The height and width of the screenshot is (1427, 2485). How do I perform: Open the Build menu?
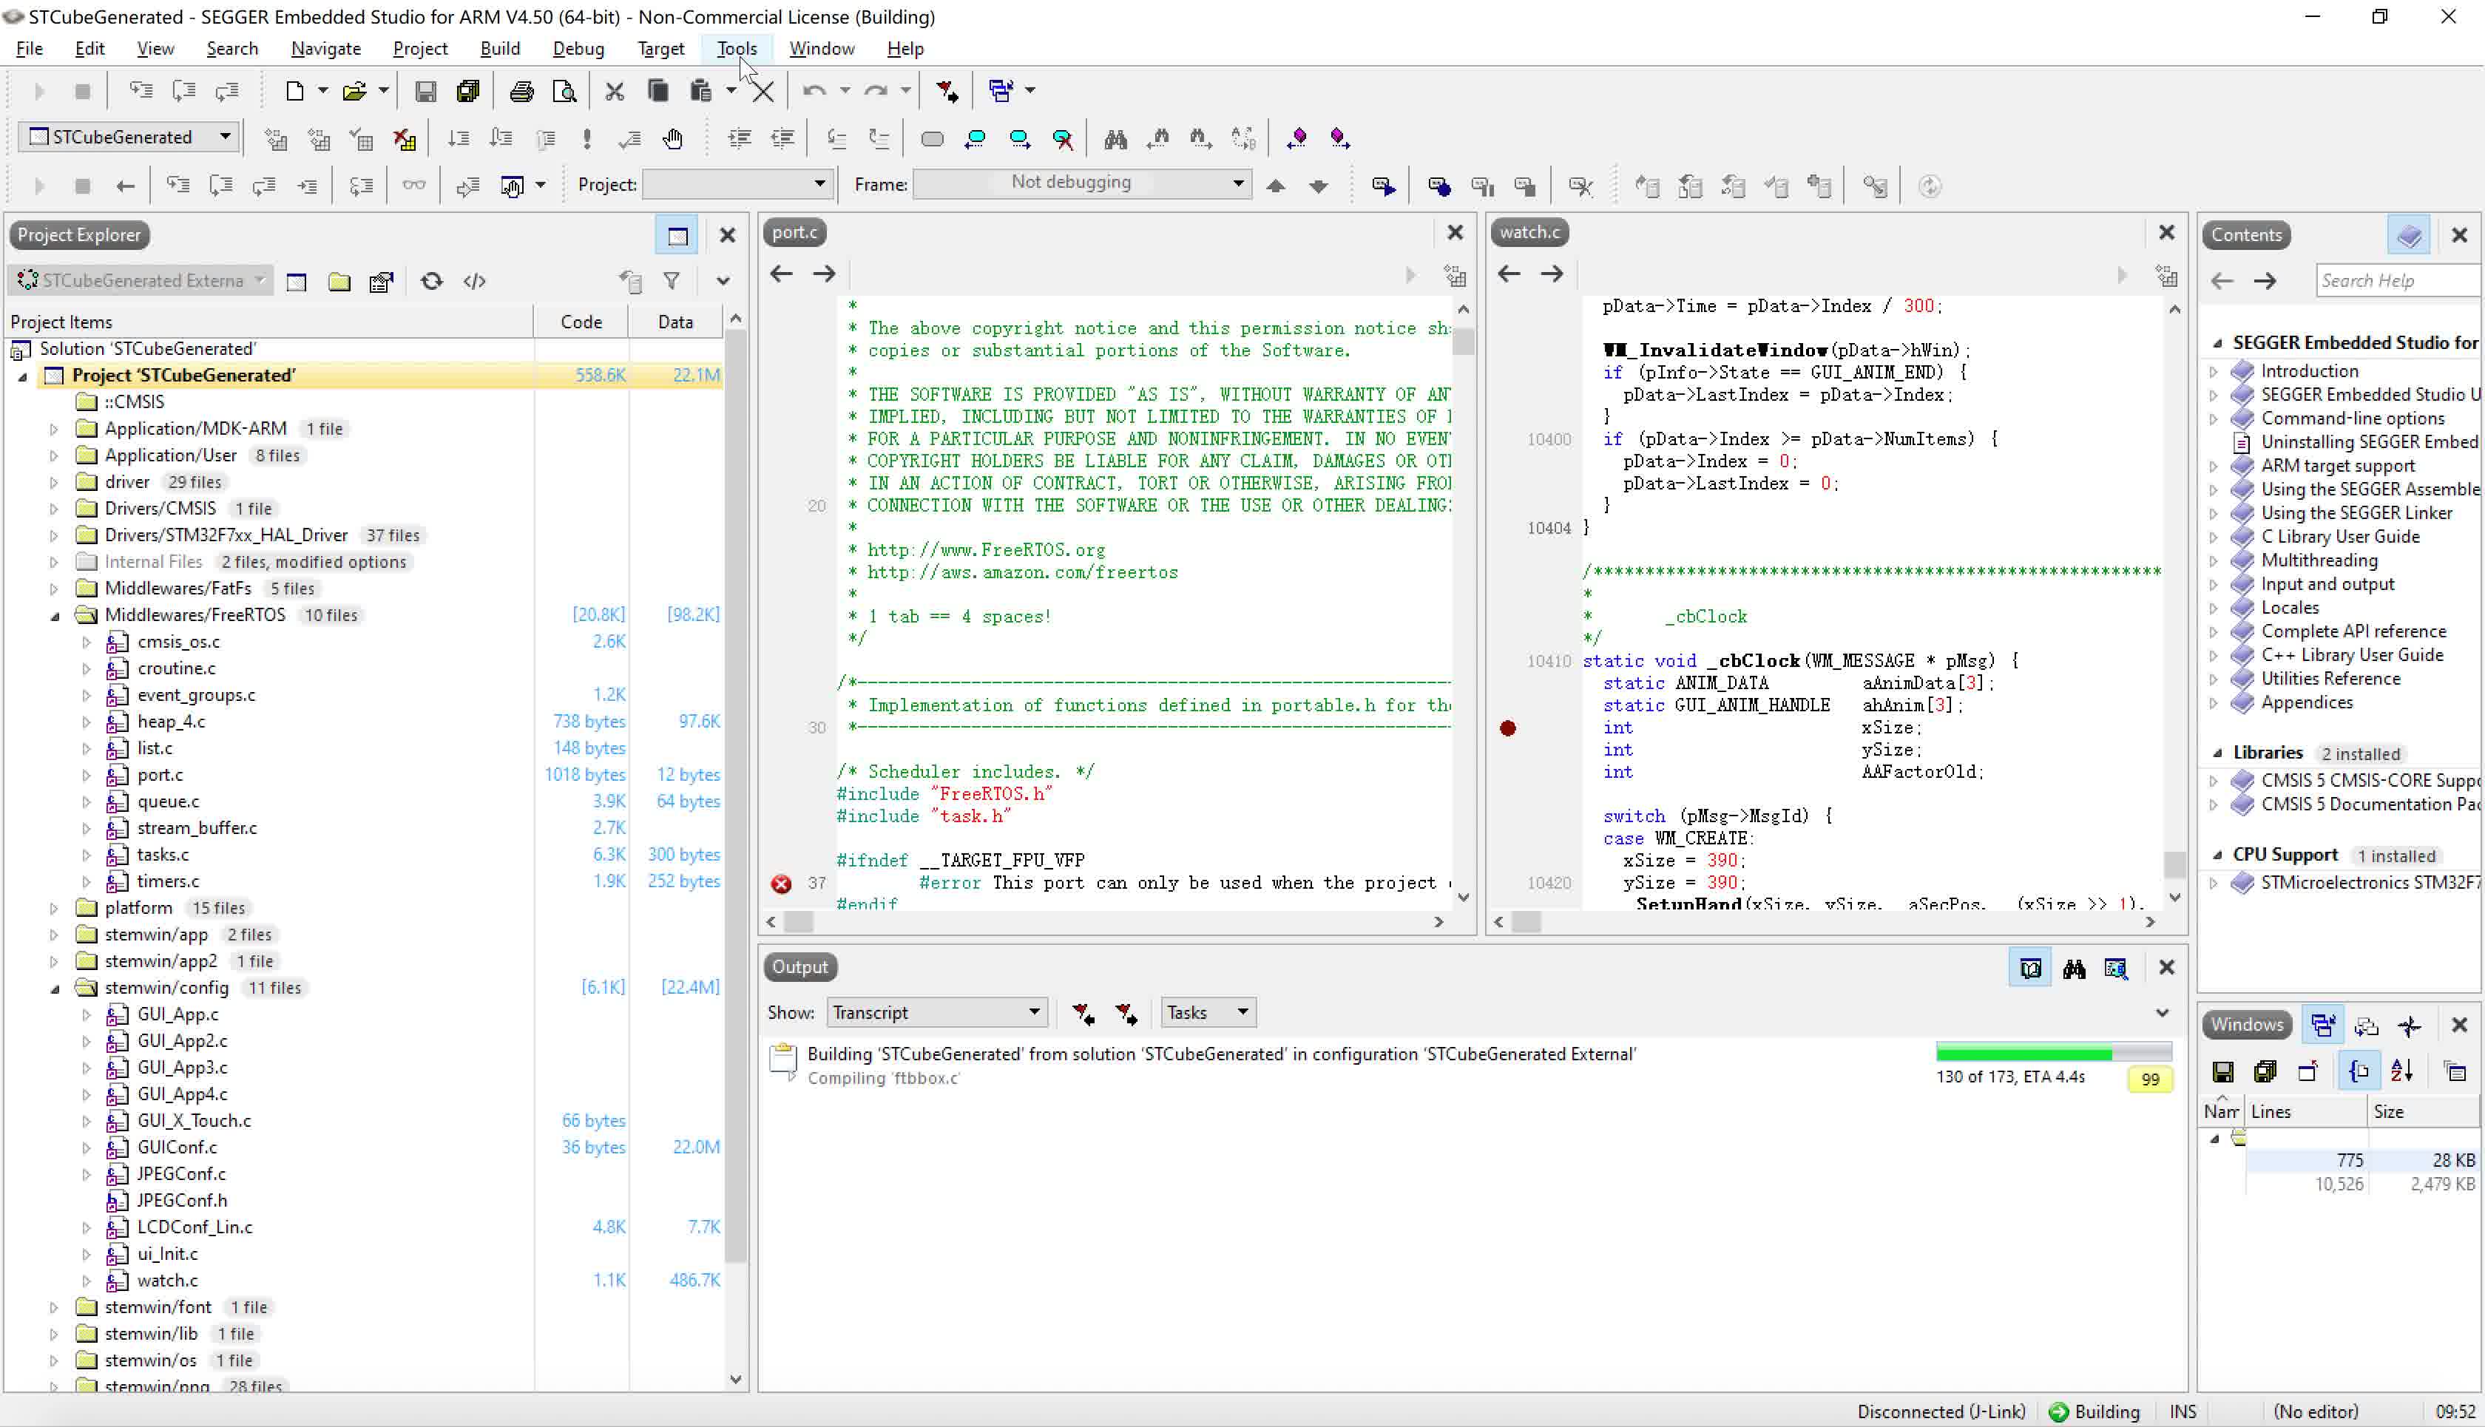point(500,48)
